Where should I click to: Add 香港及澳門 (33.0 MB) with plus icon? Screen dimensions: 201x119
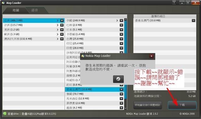point(122,89)
